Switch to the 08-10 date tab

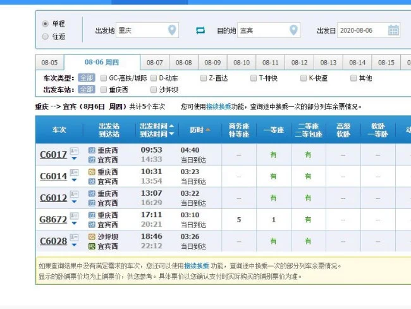click(x=242, y=63)
